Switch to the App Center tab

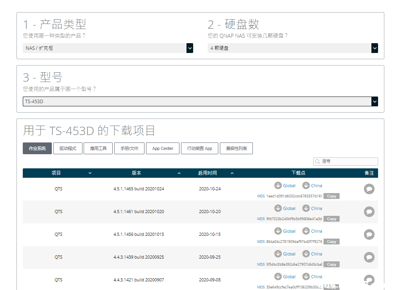pos(163,148)
